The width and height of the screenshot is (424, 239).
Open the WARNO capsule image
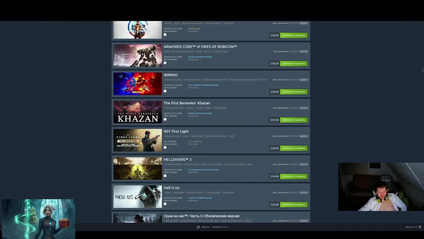pos(137,84)
